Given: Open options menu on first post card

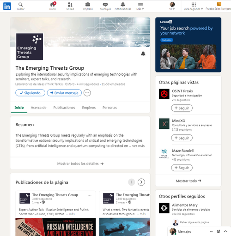Looking at the screenshot, I should click(90, 195).
